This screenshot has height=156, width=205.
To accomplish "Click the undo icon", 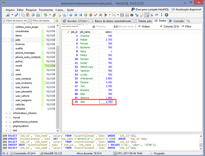I will (x=33, y=15).
